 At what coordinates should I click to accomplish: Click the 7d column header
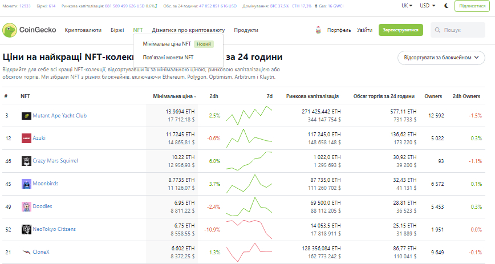pos(269,96)
